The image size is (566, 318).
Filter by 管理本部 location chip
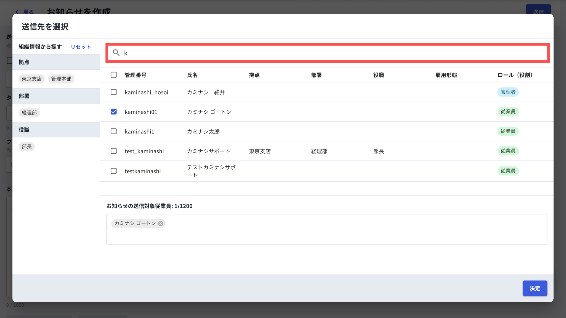61,79
